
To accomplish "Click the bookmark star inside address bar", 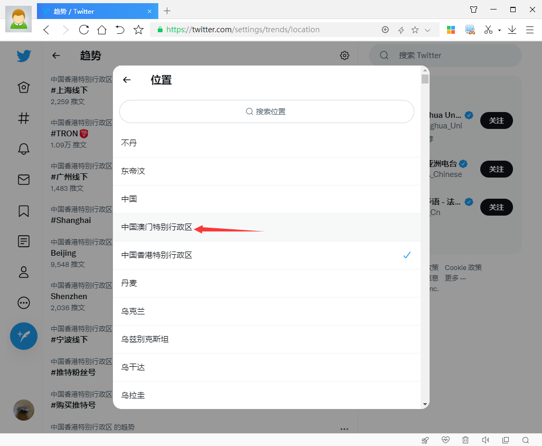I will 415,30.
